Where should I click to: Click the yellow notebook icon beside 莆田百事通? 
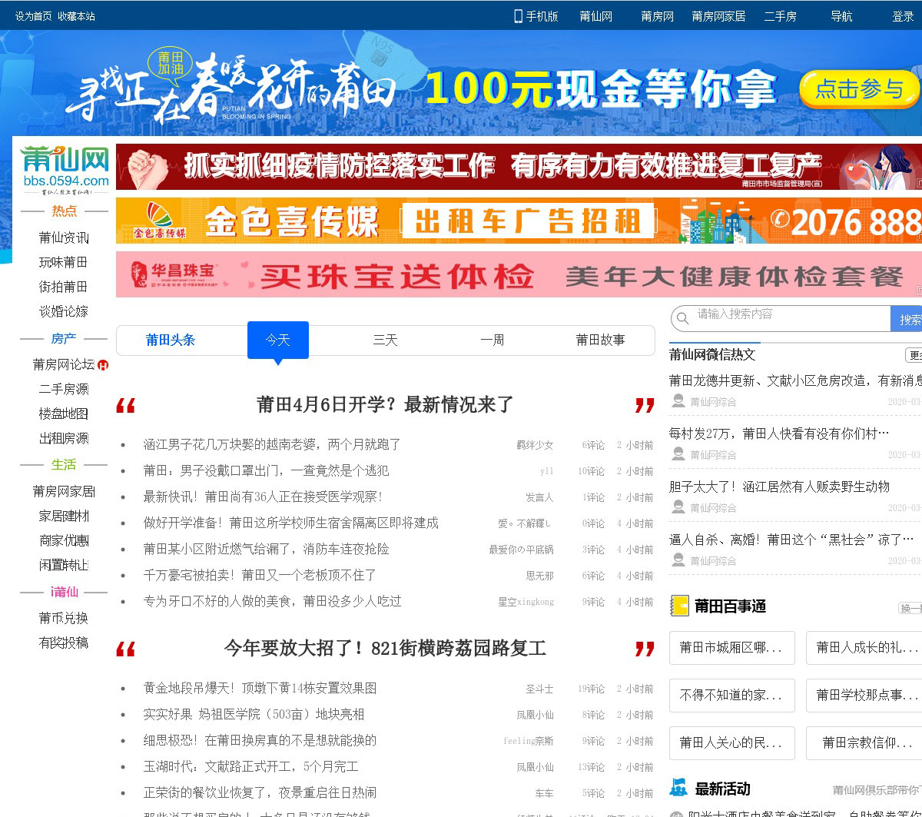679,606
